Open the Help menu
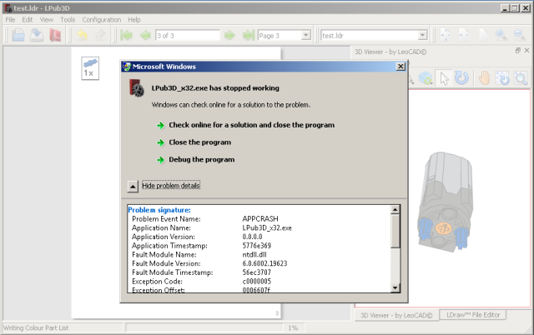Image resolution: width=534 pixels, height=335 pixels. tap(134, 20)
